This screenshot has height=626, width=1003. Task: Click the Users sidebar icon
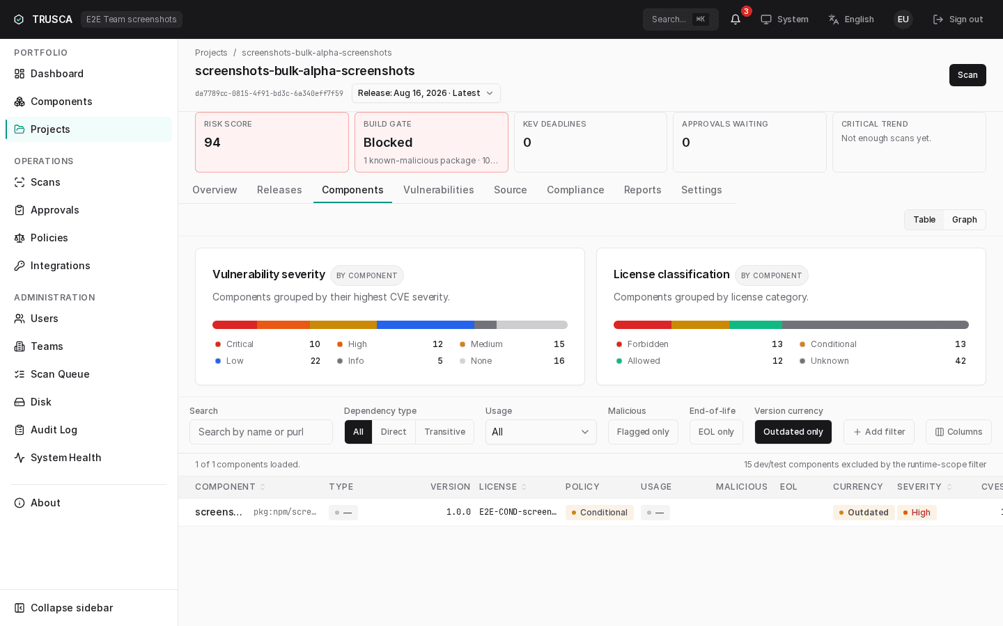(x=20, y=319)
